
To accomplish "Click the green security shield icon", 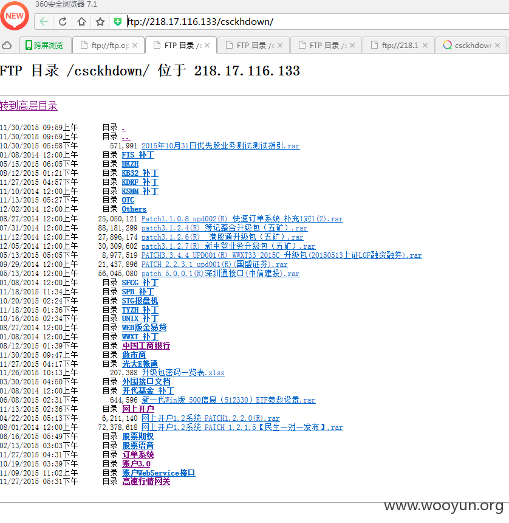I will point(118,22).
